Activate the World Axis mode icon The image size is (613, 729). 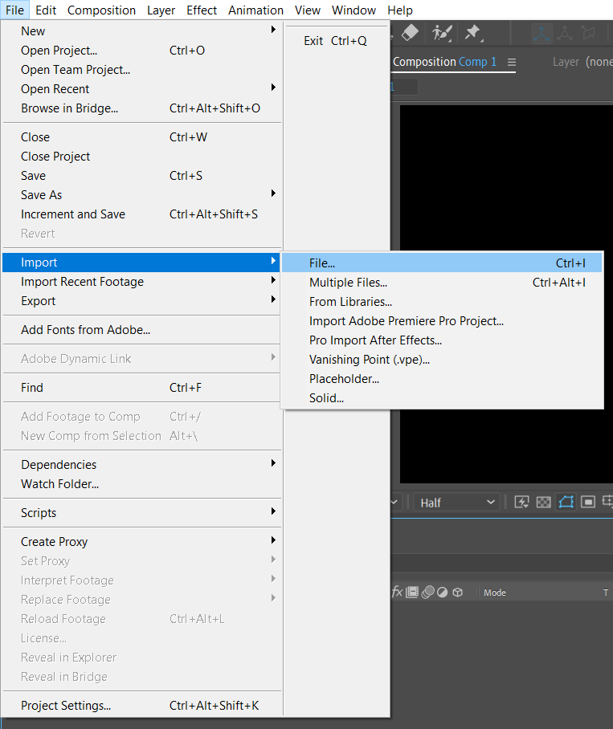click(x=565, y=34)
